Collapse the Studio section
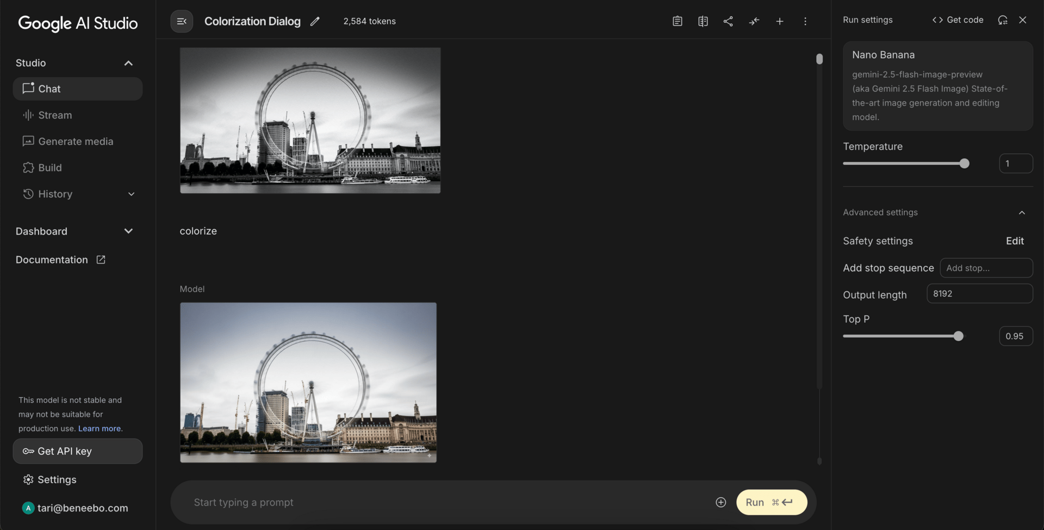 click(128, 63)
